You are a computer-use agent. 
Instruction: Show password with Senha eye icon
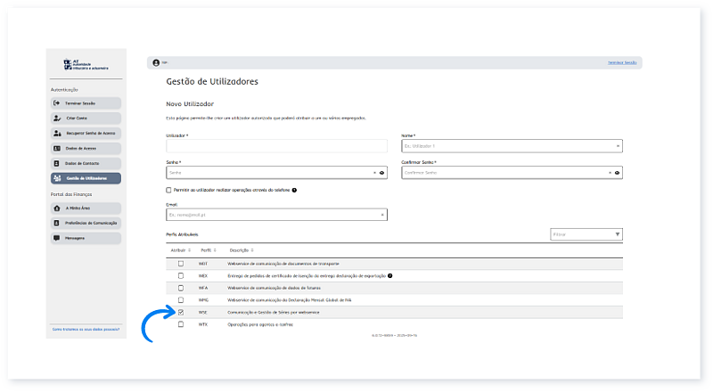click(381, 173)
